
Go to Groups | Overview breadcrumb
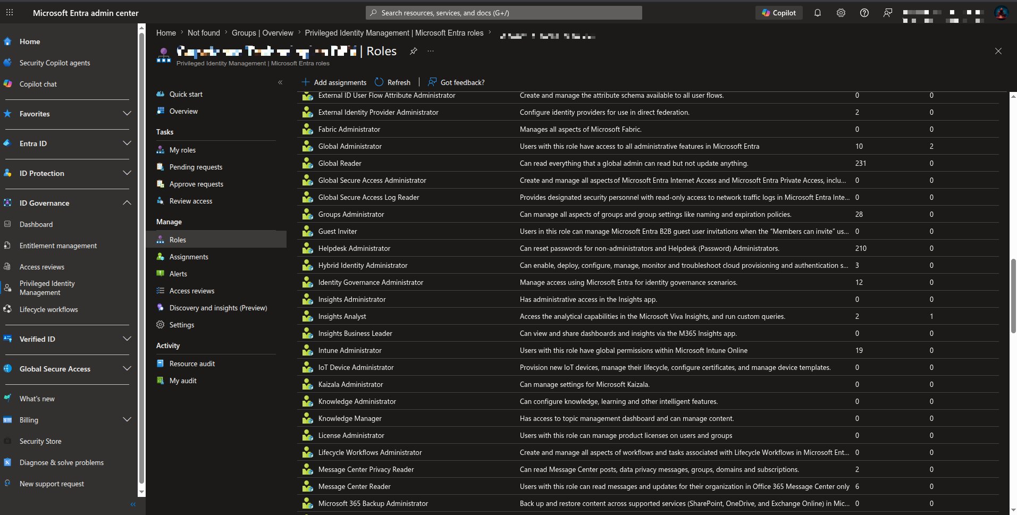point(262,33)
